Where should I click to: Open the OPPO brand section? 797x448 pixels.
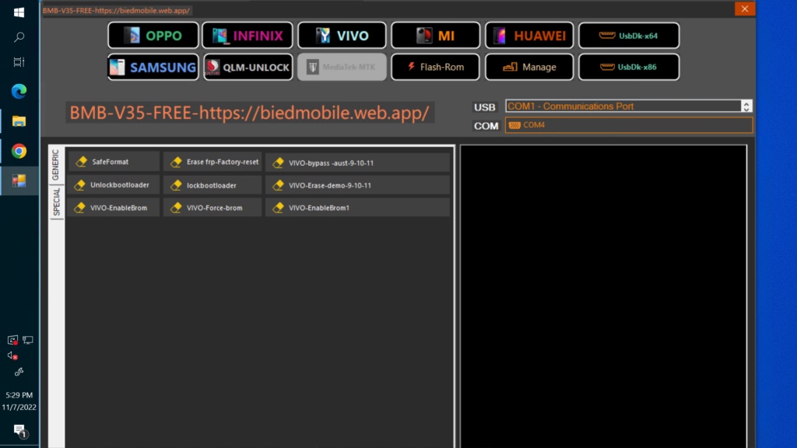pyautogui.click(x=153, y=36)
